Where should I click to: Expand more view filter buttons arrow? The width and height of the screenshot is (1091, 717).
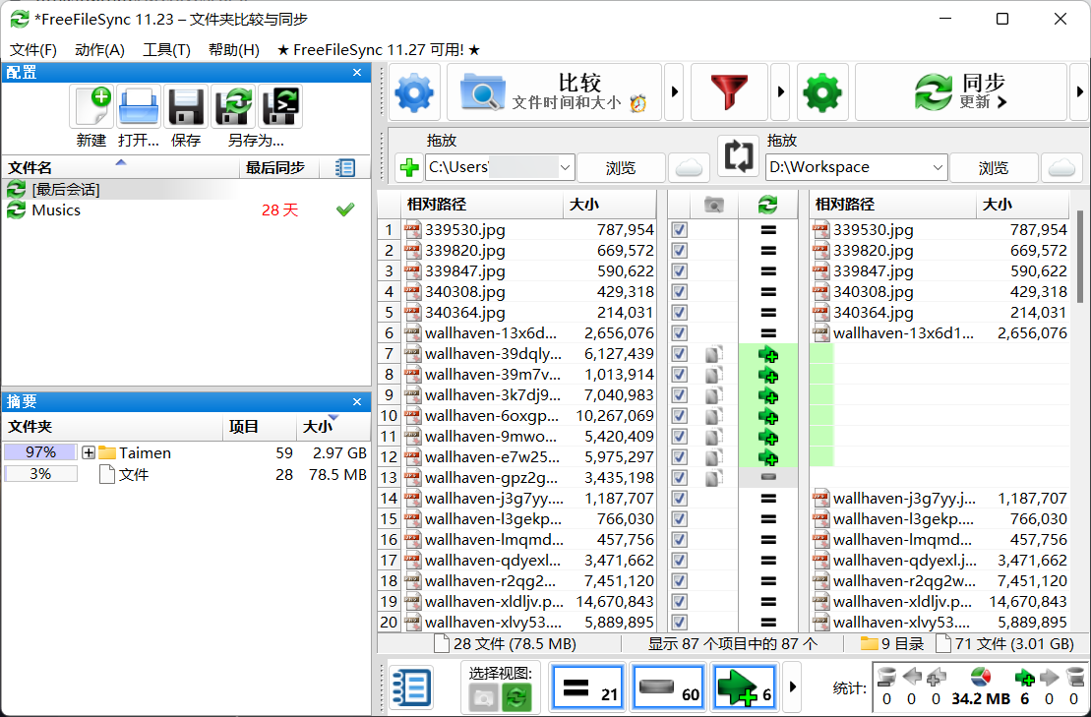(793, 687)
